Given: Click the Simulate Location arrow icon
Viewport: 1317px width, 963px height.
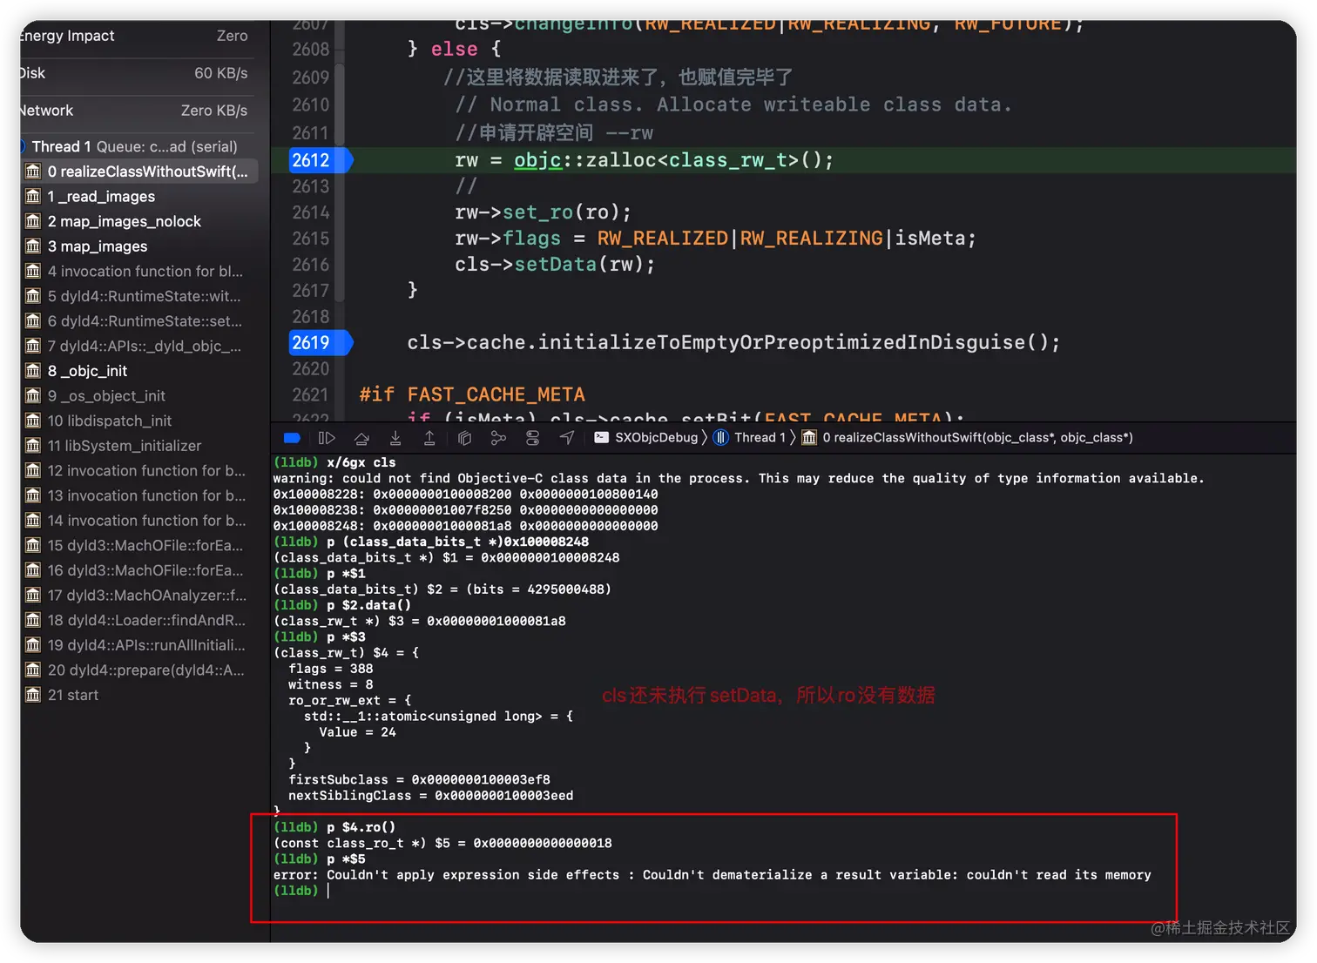Looking at the screenshot, I should tap(567, 438).
